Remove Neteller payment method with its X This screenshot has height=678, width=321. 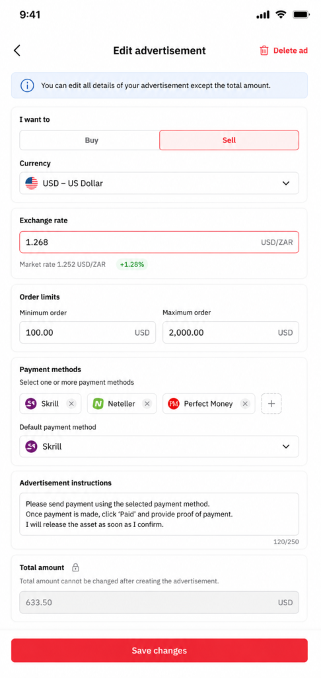tap(147, 404)
